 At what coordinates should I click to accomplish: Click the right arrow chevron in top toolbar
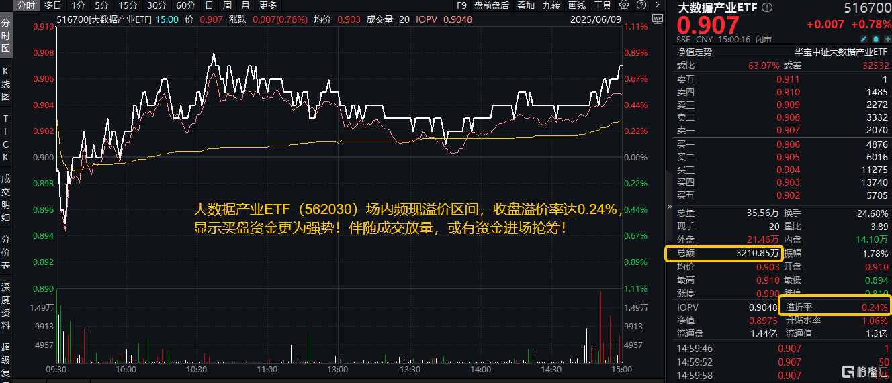tap(658, 5)
